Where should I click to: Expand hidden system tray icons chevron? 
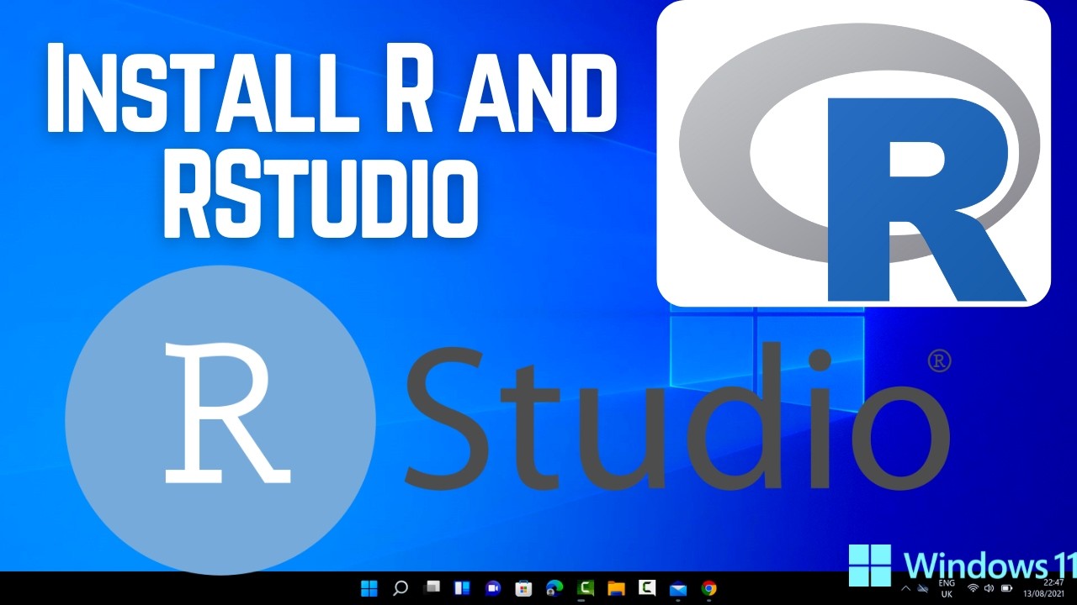click(906, 588)
